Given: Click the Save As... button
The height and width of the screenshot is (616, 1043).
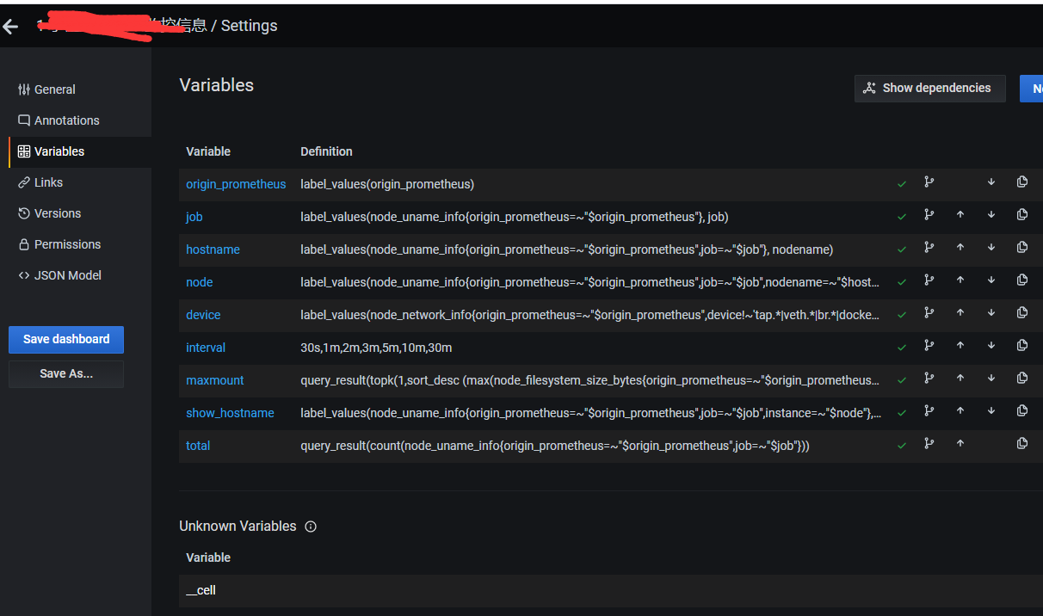Looking at the screenshot, I should 66,373.
